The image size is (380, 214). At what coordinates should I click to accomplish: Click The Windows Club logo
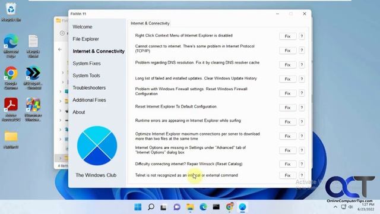click(x=97, y=146)
